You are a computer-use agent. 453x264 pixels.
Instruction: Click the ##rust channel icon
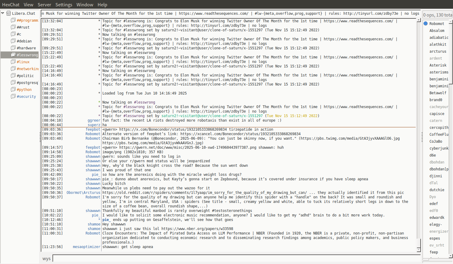13,27
